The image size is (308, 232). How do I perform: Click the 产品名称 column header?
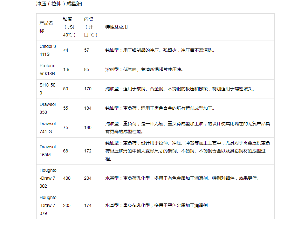click(46, 27)
